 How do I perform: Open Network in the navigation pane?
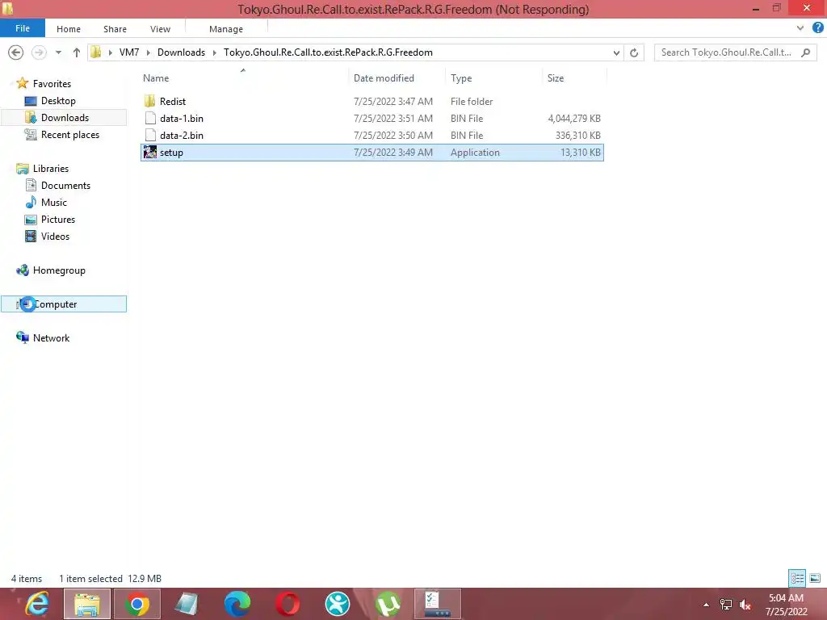click(51, 338)
